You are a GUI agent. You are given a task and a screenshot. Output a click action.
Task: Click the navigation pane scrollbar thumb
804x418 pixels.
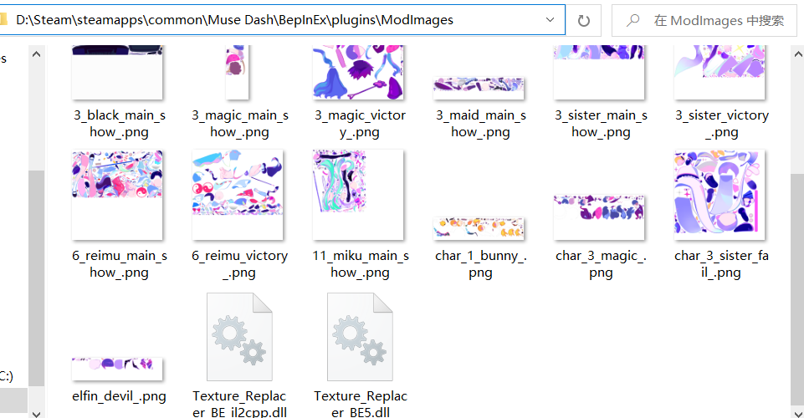pyautogui.click(x=37, y=278)
